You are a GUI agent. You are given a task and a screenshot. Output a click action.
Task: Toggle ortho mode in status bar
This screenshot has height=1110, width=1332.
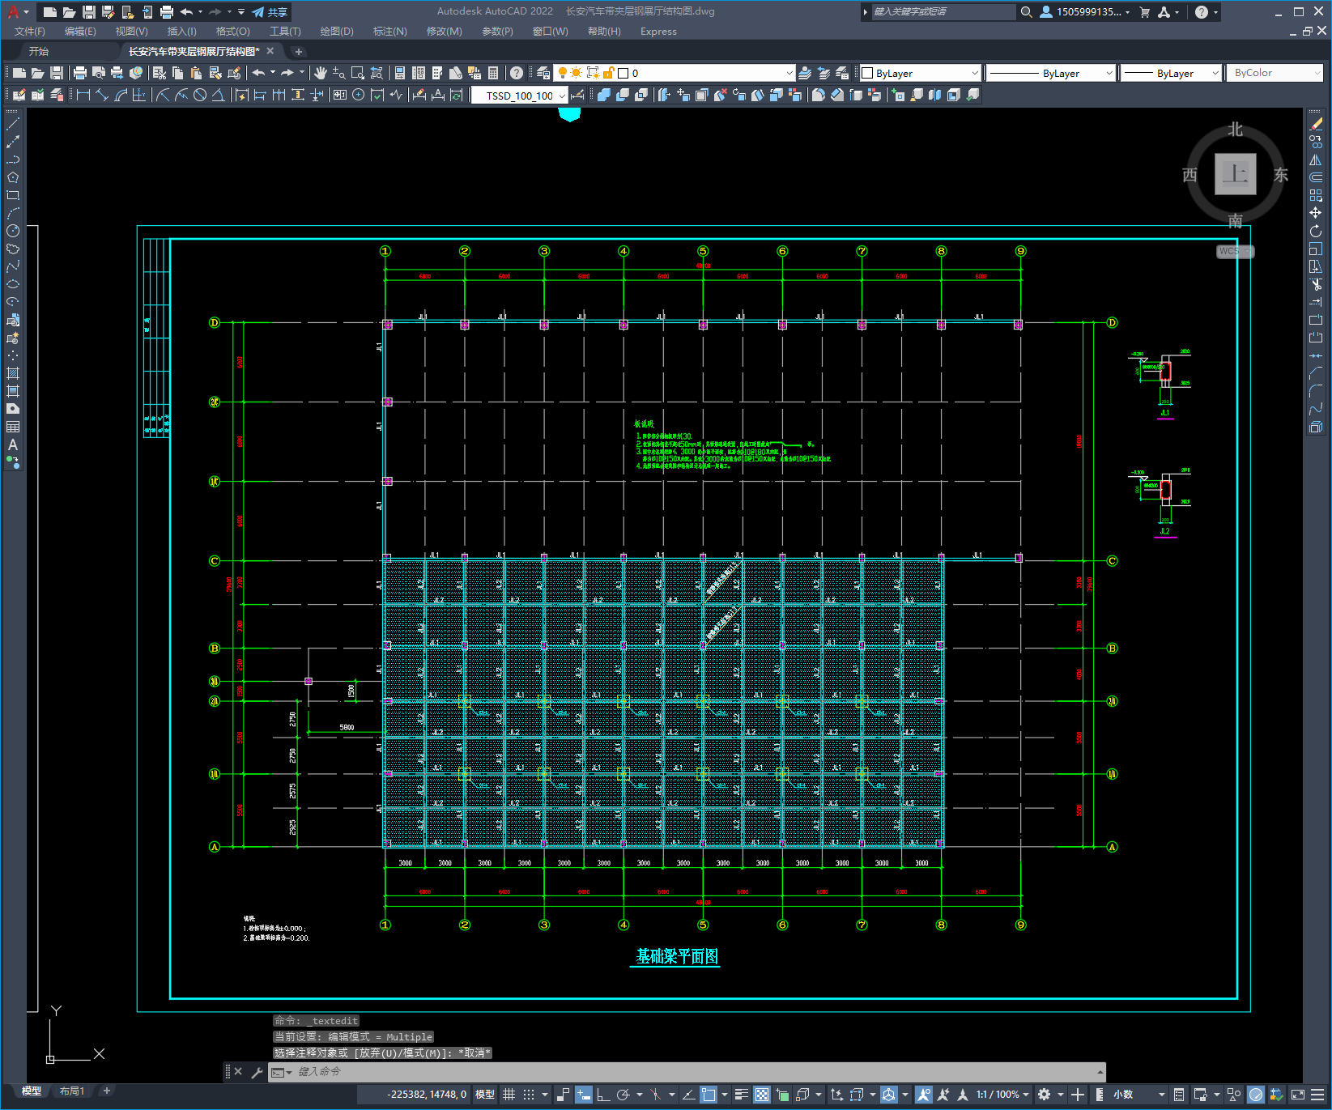pos(603,1095)
